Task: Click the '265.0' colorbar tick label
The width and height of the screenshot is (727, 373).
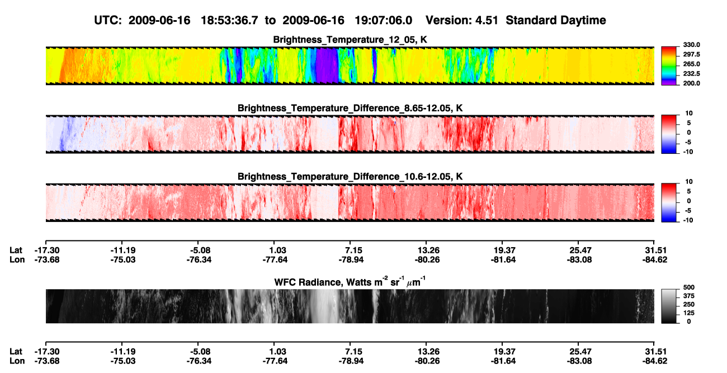Action: coord(691,64)
